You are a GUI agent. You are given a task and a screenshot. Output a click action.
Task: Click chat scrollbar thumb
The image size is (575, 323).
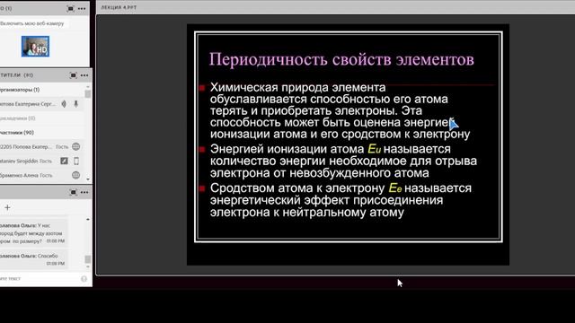point(88,259)
